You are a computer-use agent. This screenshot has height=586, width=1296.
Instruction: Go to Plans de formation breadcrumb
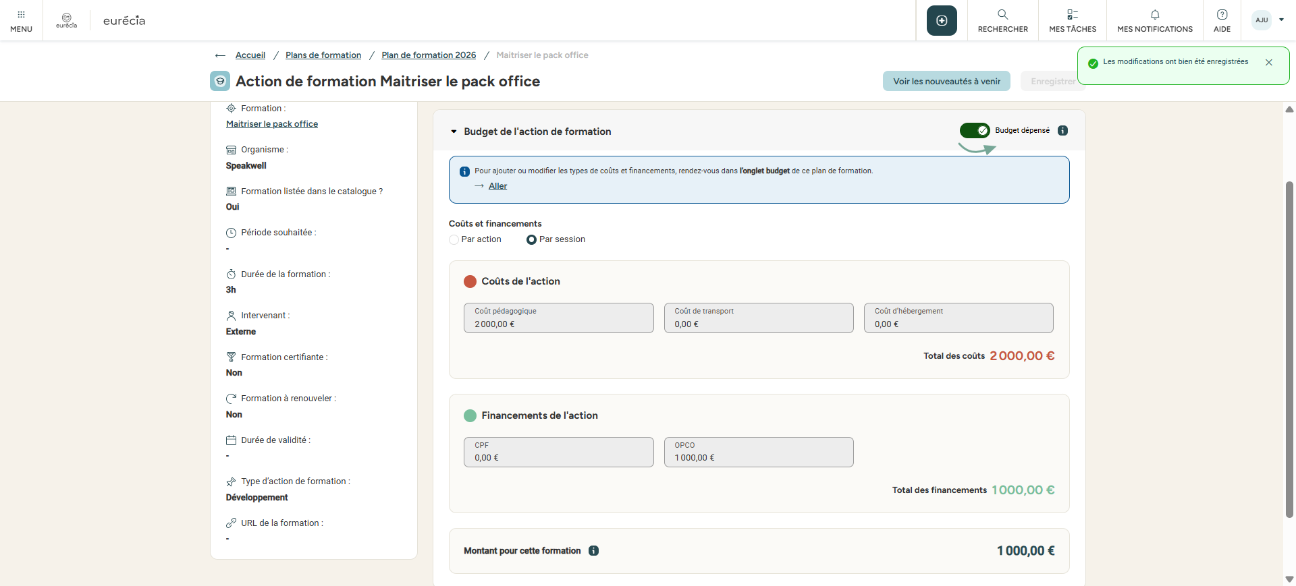(x=323, y=55)
